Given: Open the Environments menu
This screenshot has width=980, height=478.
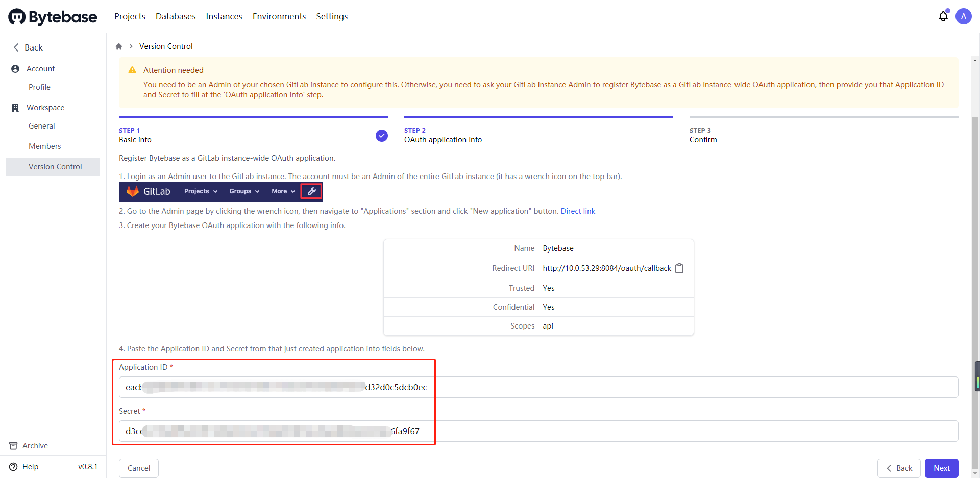Looking at the screenshot, I should click(x=279, y=16).
